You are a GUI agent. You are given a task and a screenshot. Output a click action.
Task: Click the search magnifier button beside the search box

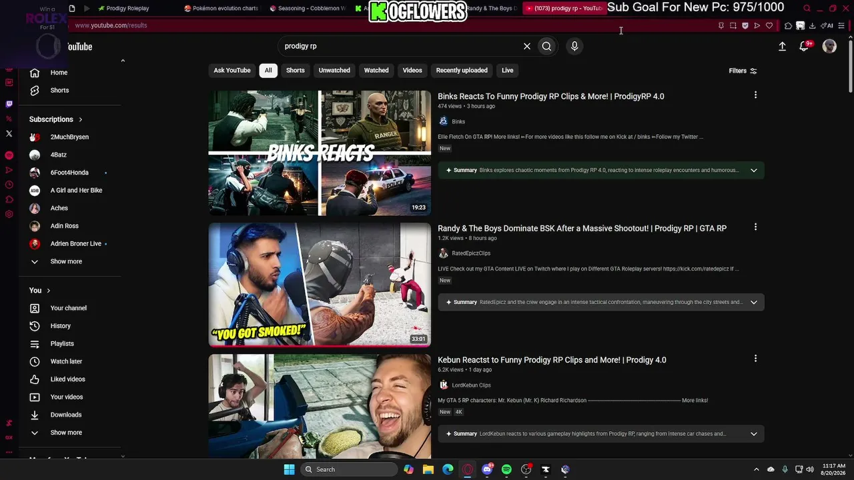coord(546,46)
